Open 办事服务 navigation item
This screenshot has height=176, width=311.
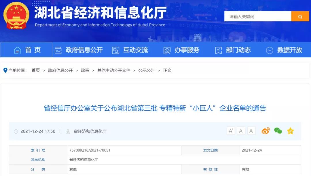(181, 50)
